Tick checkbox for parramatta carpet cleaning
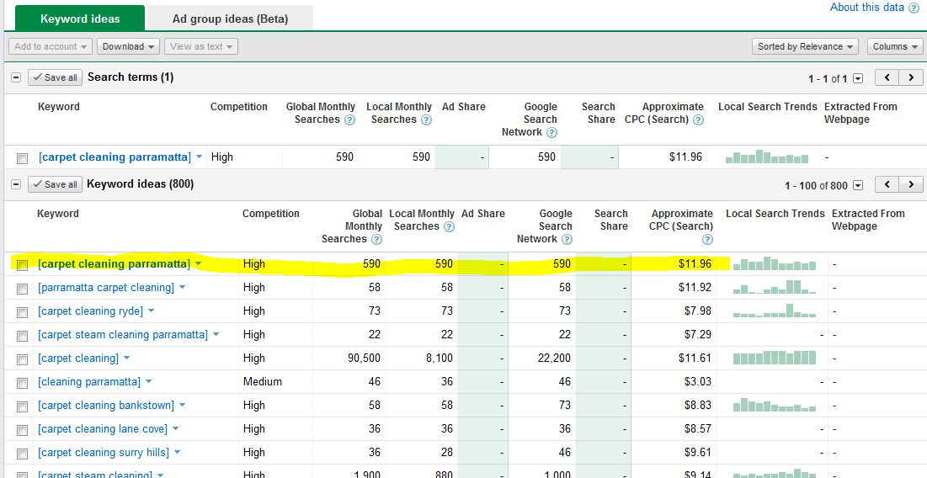This screenshot has height=478, width=927. (23, 289)
